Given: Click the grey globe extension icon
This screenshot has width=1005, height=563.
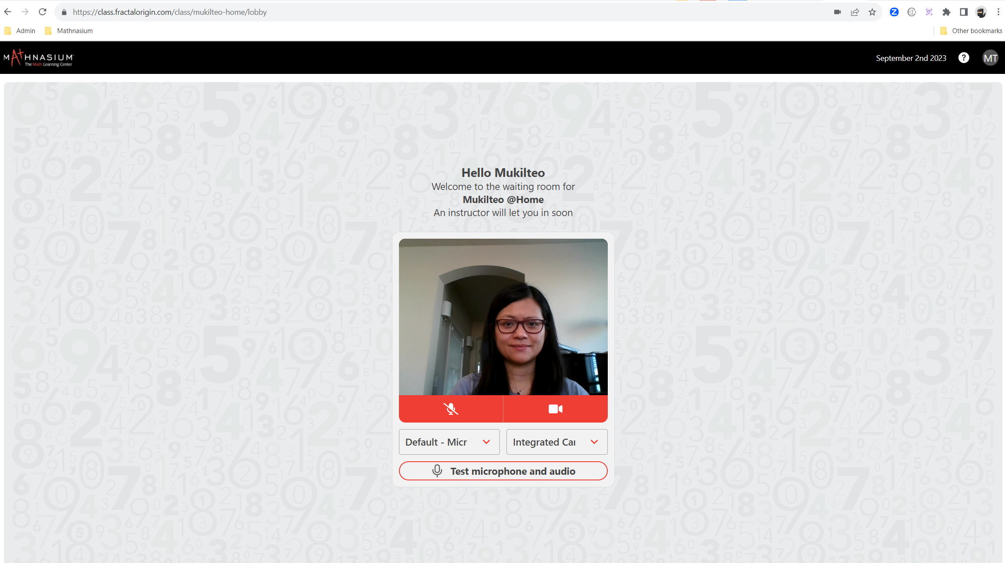Looking at the screenshot, I should pos(911,12).
